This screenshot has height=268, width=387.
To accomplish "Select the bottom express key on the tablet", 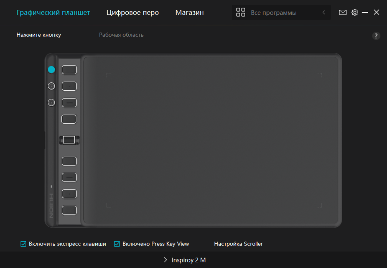I will [x=69, y=210].
